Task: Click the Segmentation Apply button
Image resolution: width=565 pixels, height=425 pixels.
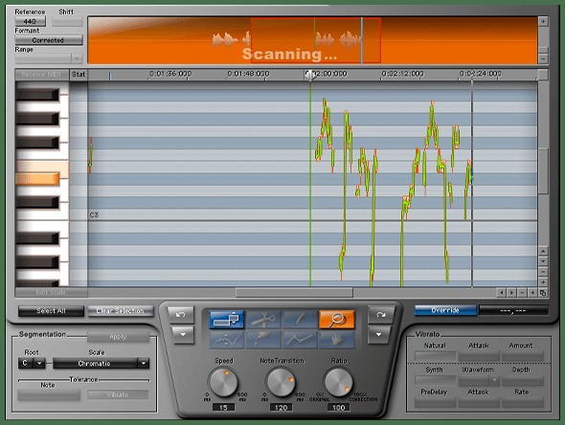Action: (118, 337)
